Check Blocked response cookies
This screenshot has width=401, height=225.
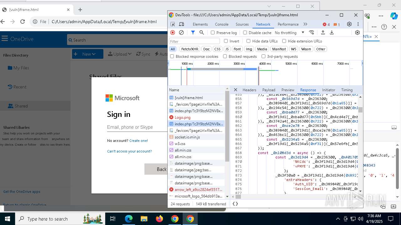pyautogui.click(x=172, y=56)
